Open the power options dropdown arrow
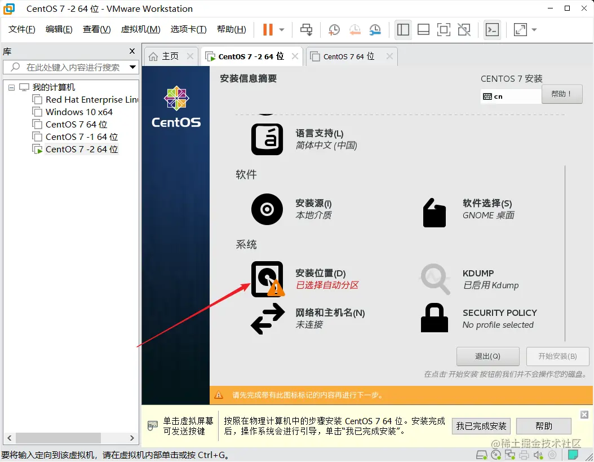Image resolution: width=594 pixels, height=462 pixels. [282, 29]
